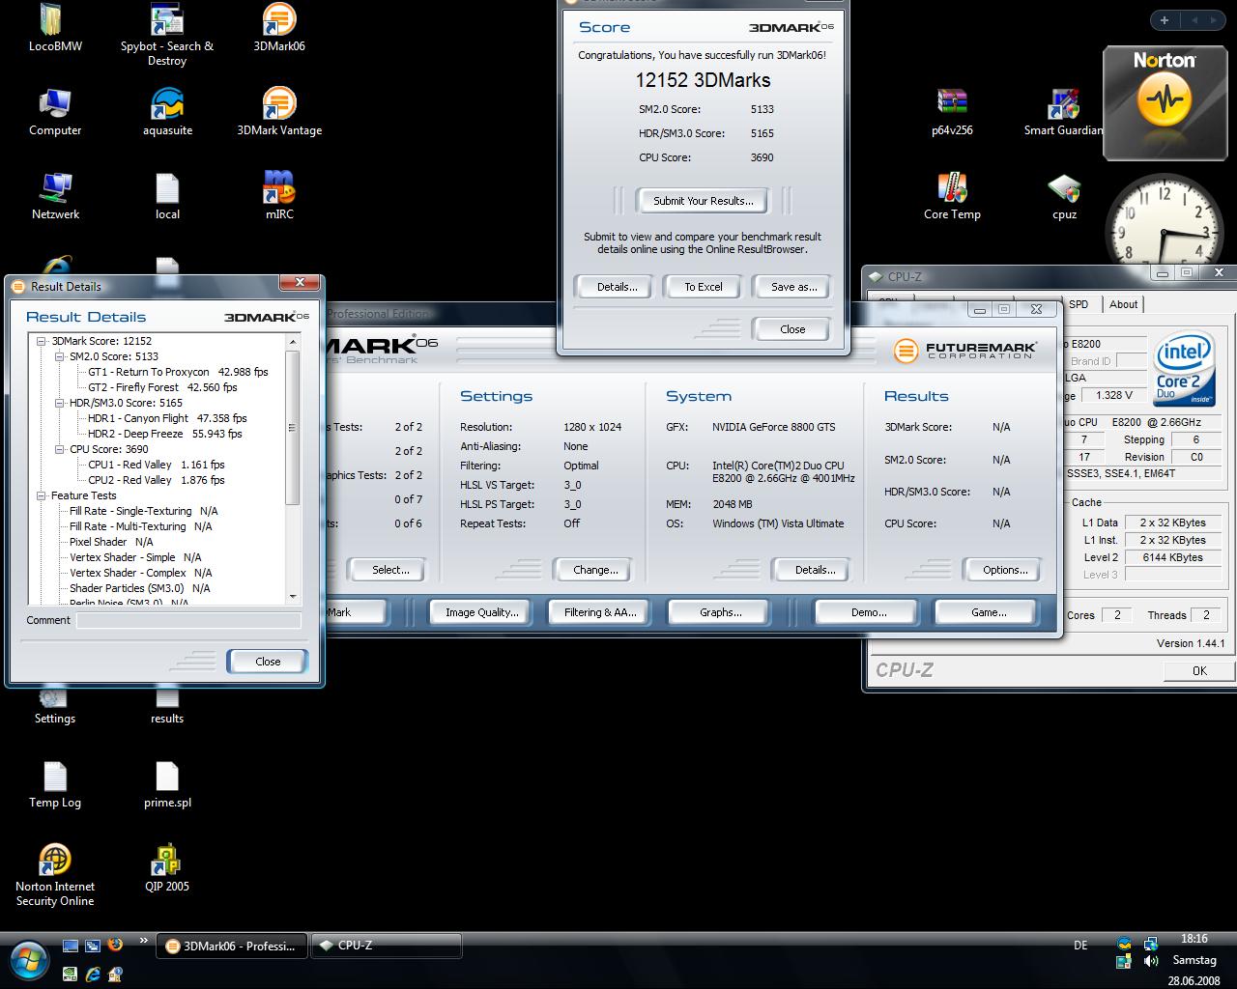Click Save as in Score dialog
This screenshot has width=1237, height=989.
793,287
